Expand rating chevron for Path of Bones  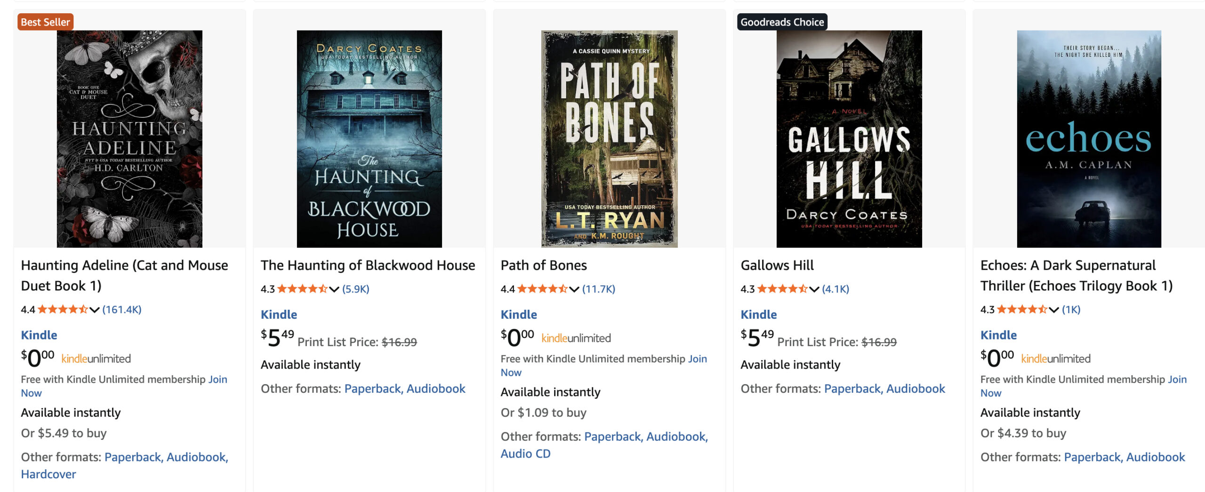pyautogui.click(x=574, y=289)
